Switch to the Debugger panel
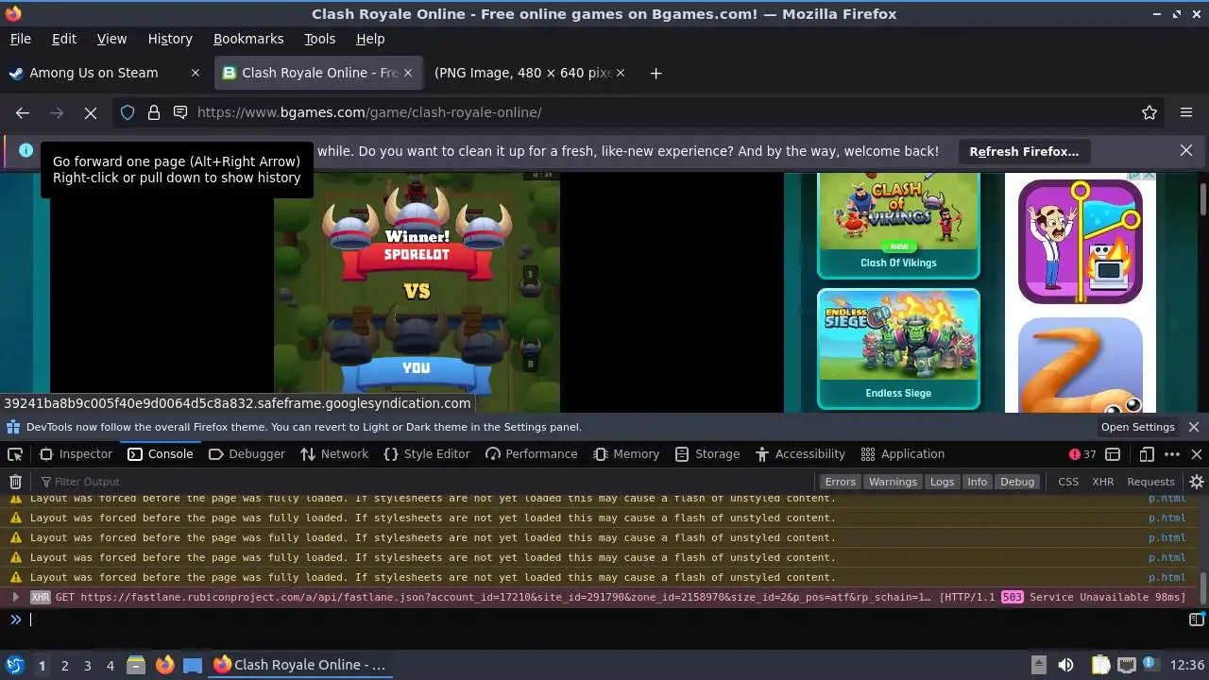The height and width of the screenshot is (680, 1209). [246, 454]
